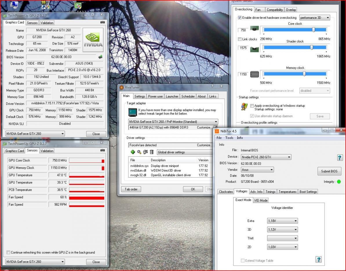
Task: Click the NiBiTor 4.5 title bar icon
Action: (217, 131)
